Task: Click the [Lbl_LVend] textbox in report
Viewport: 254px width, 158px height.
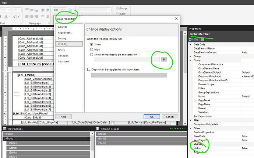Action: pos(27,75)
